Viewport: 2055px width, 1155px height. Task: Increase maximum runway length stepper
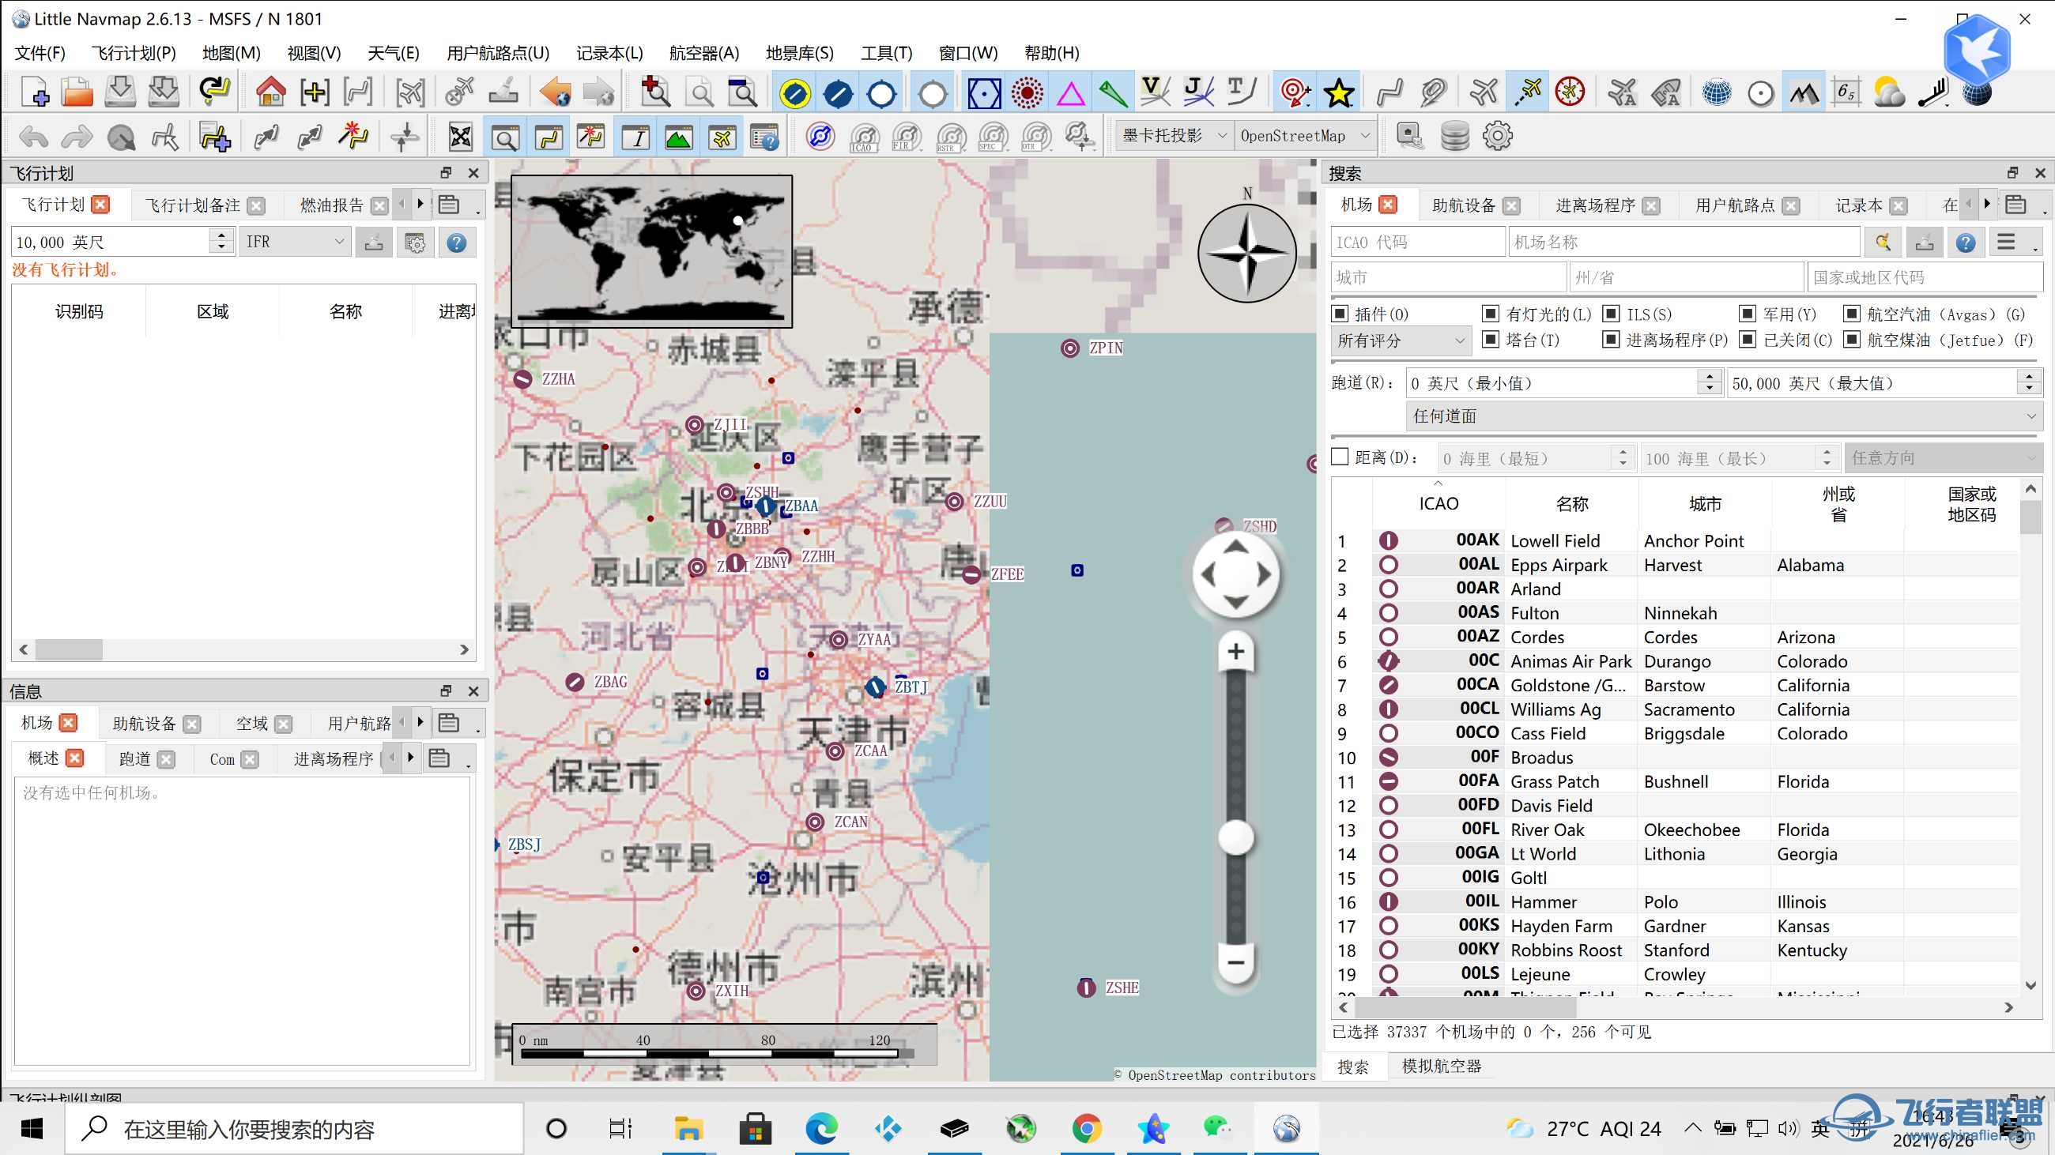point(2030,376)
